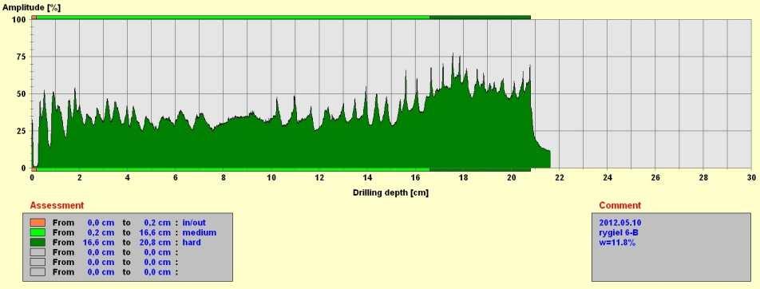Viewport: 760px width, 289px height.
Task: Click the orange in/out marker on the top bar
Action: click(34, 17)
